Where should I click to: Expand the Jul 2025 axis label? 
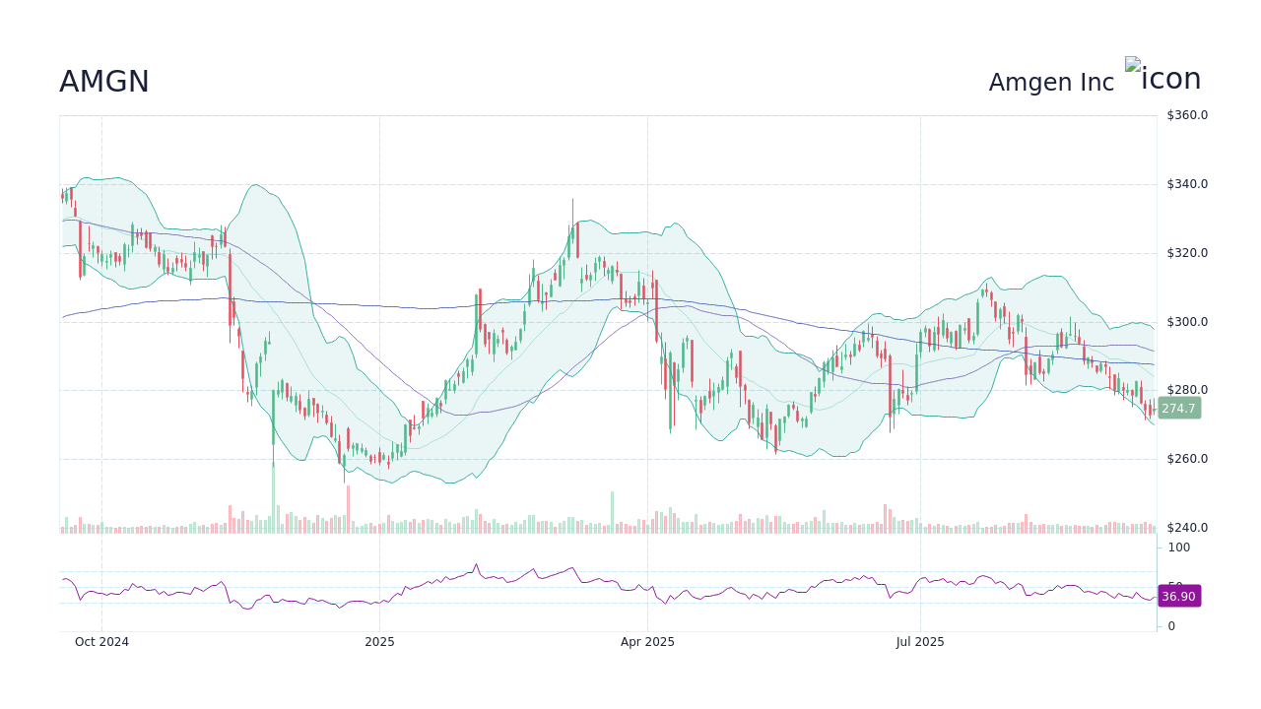(920, 641)
